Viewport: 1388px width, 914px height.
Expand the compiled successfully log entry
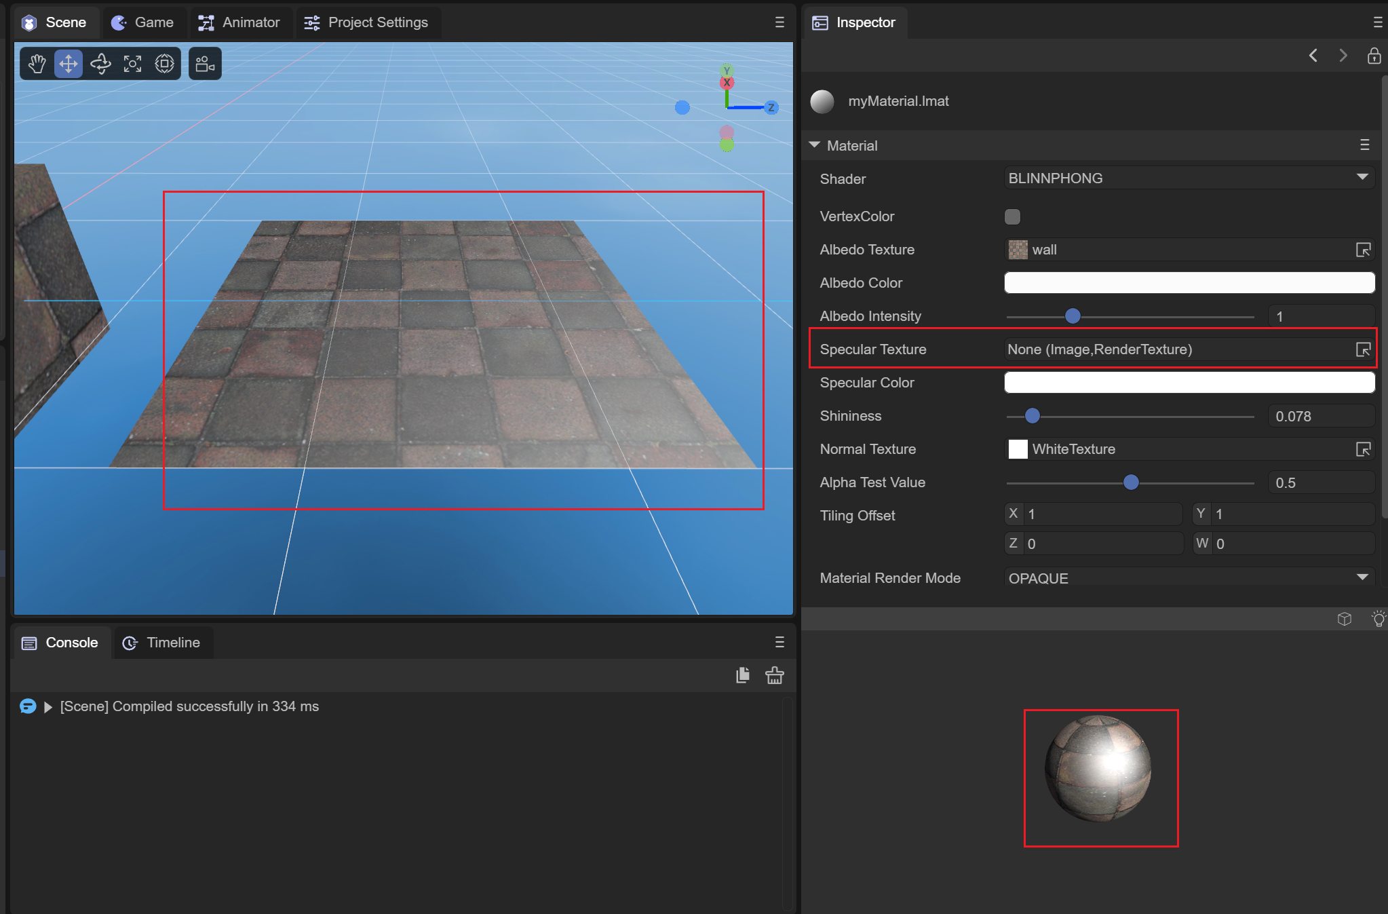click(48, 707)
